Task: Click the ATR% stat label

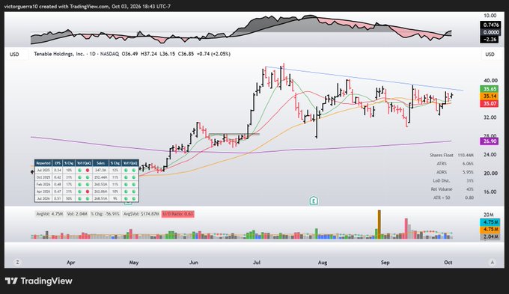Action: pos(442,164)
